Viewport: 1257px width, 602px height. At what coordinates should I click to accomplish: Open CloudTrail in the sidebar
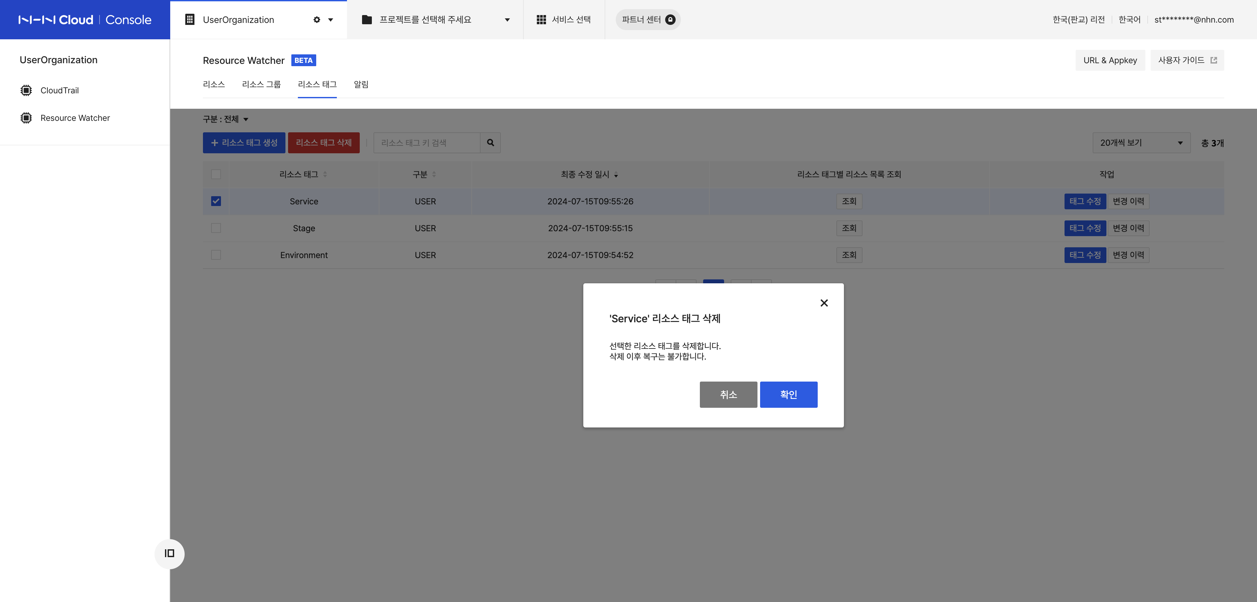60,90
